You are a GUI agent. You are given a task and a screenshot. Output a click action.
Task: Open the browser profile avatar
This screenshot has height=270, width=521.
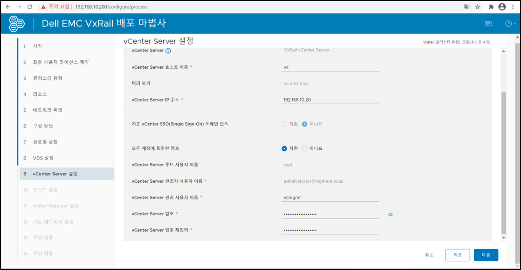tap(502, 6)
